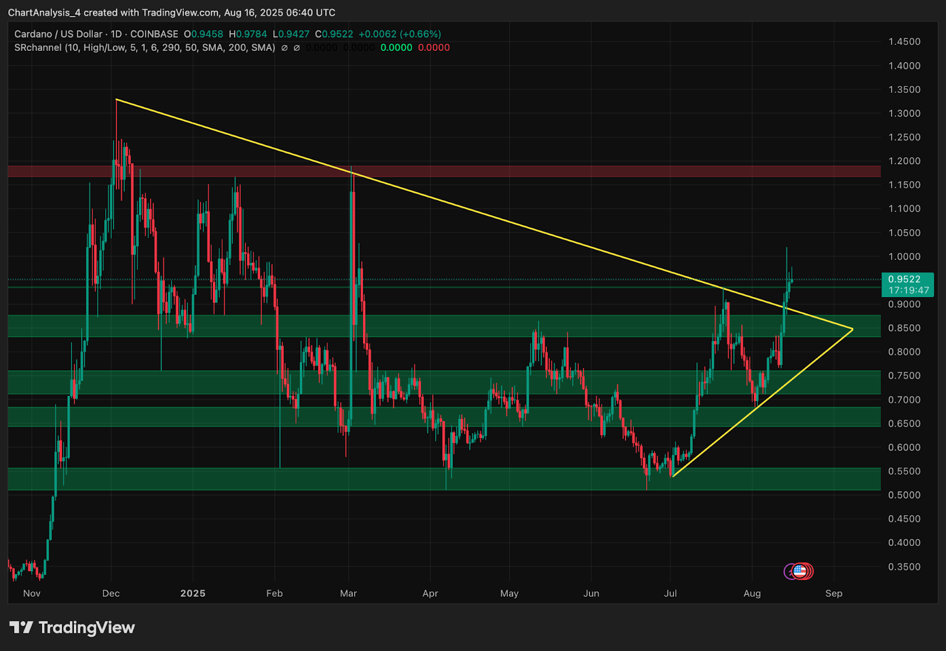
Task: Click the green 0.0000 SRchannel value
Action: pyautogui.click(x=396, y=48)
